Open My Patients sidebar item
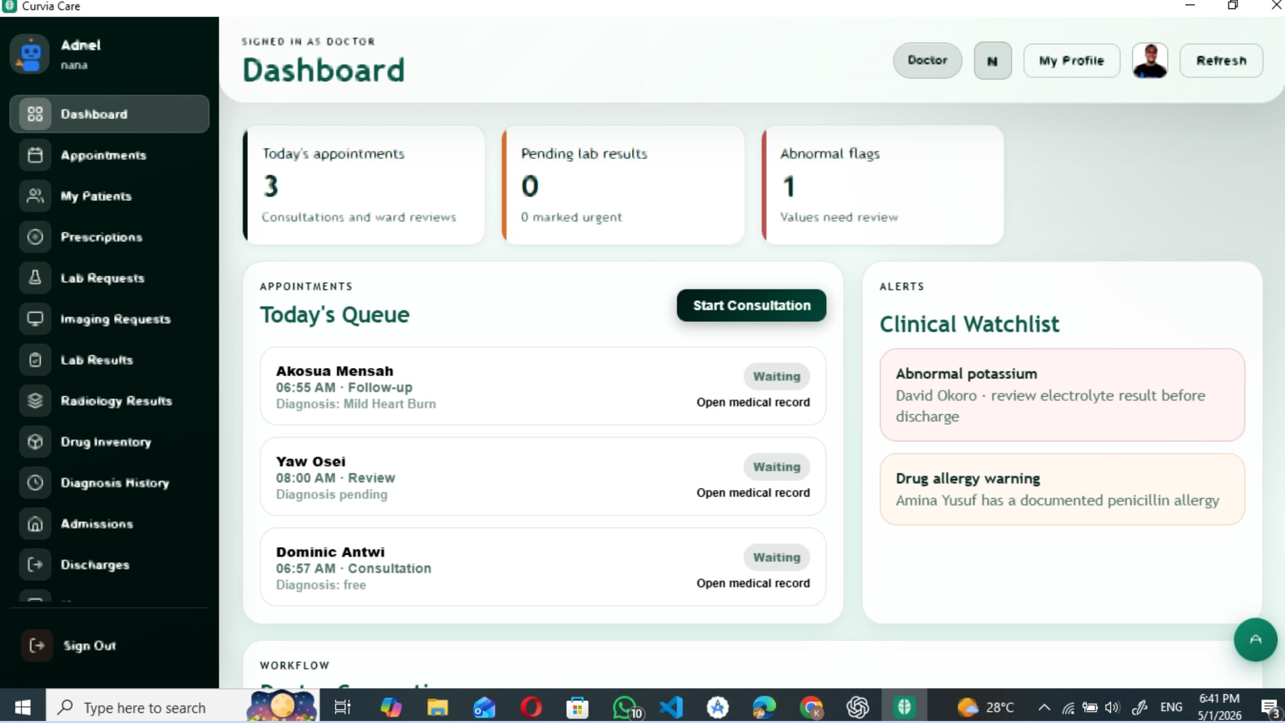The height and width of the screenshot is (723, 1285). point(109,196)
